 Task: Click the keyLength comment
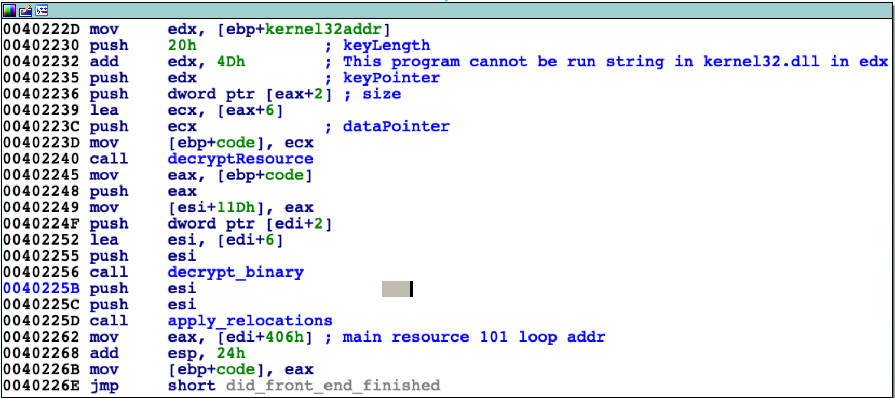(386, 46)
